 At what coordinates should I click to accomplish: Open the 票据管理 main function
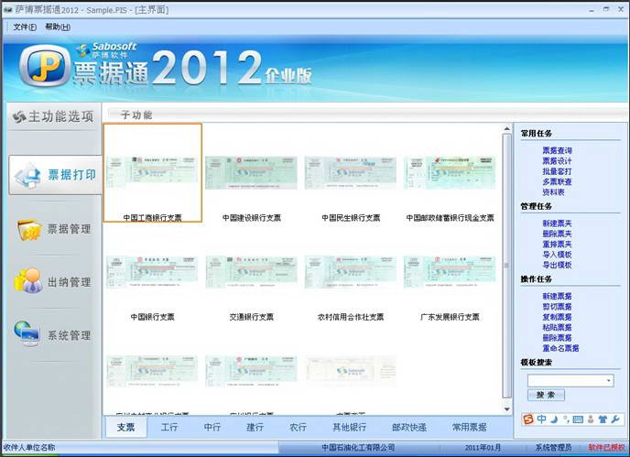click(x=56, y=229)
